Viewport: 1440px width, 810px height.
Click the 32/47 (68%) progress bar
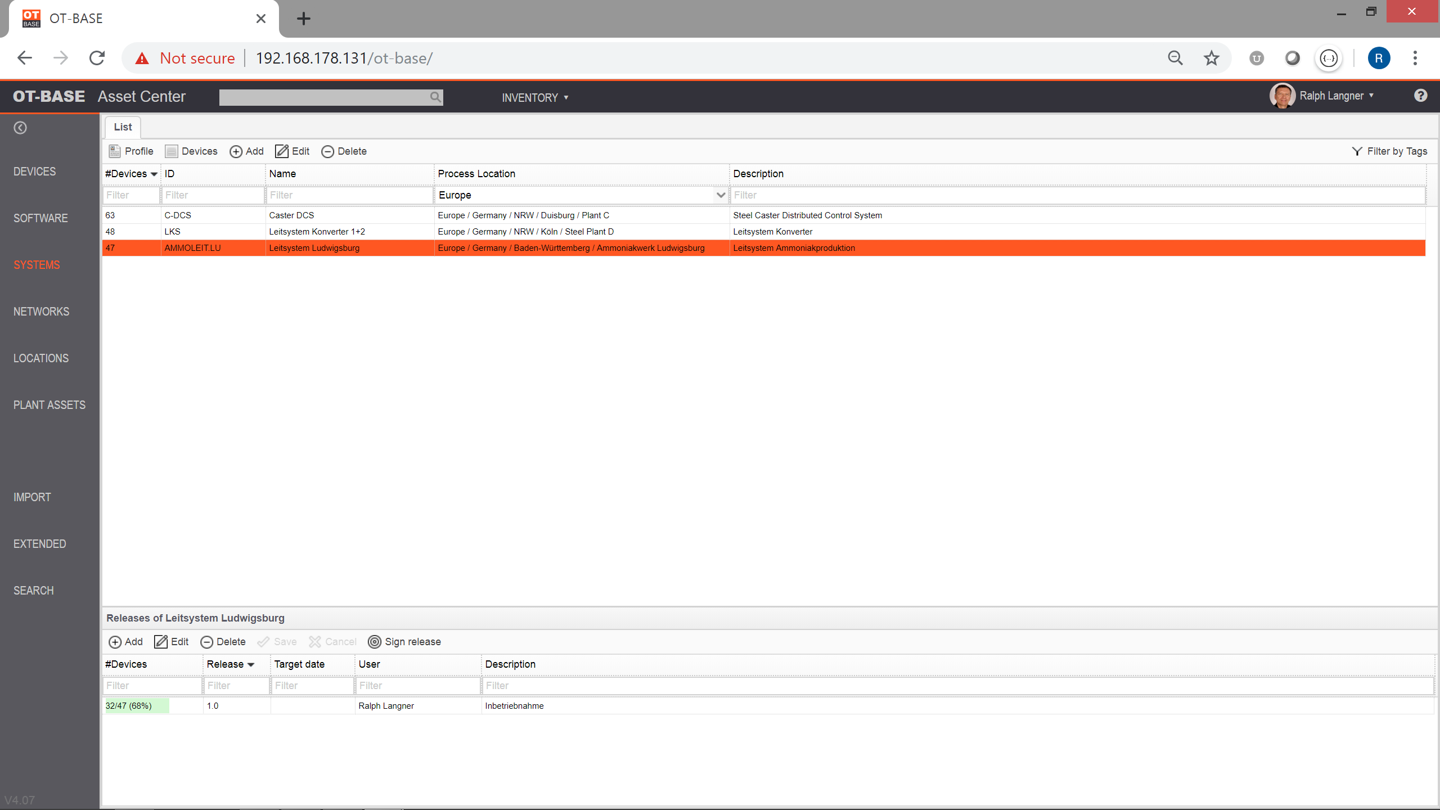point(137,706)
